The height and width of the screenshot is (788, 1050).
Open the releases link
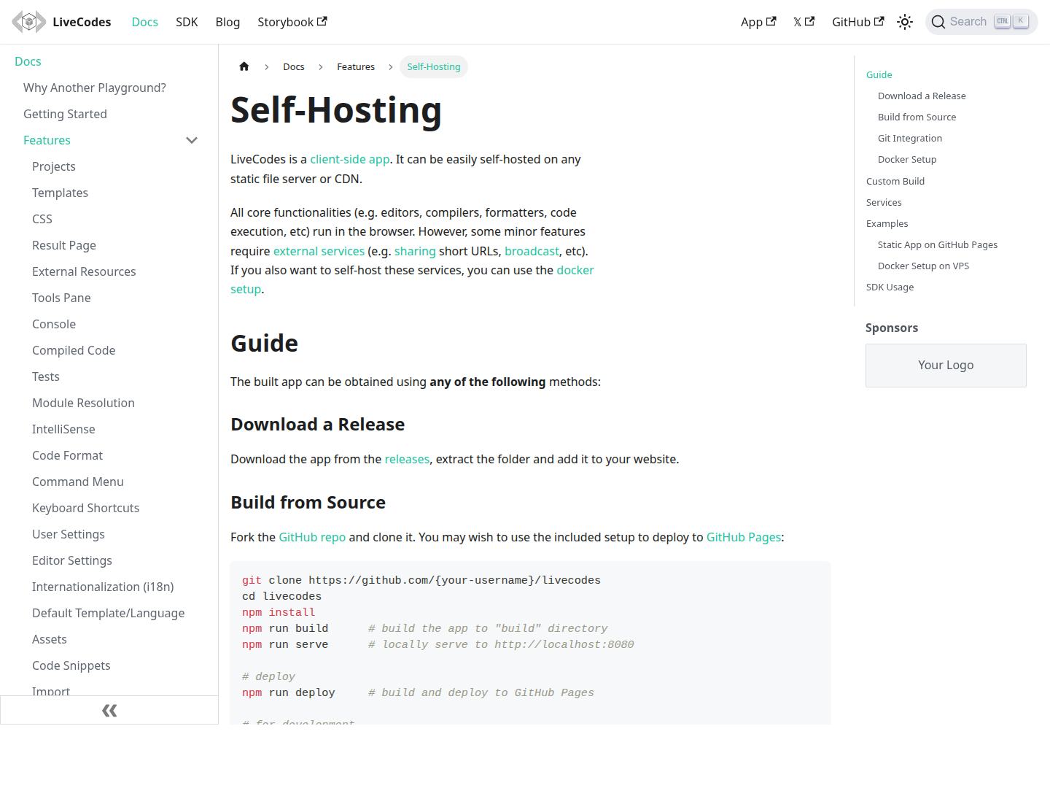pyautogui.click(x=407, y=459)
